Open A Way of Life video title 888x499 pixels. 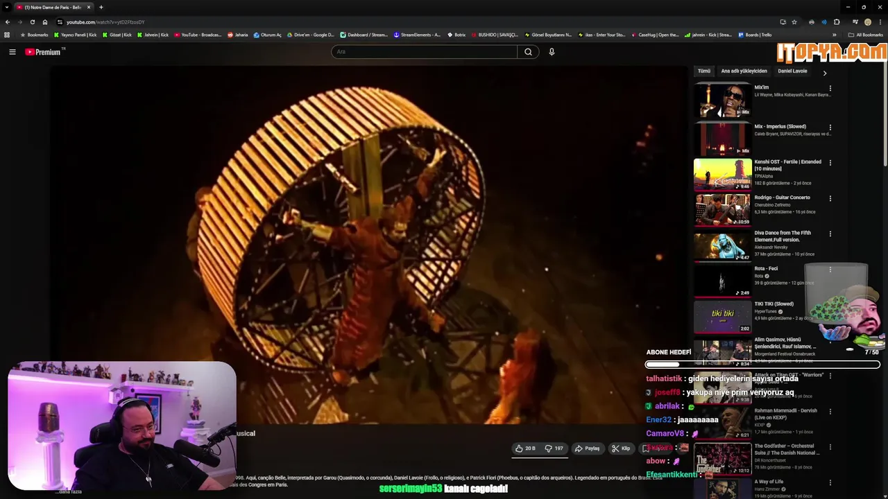click(x=769, y=482)
